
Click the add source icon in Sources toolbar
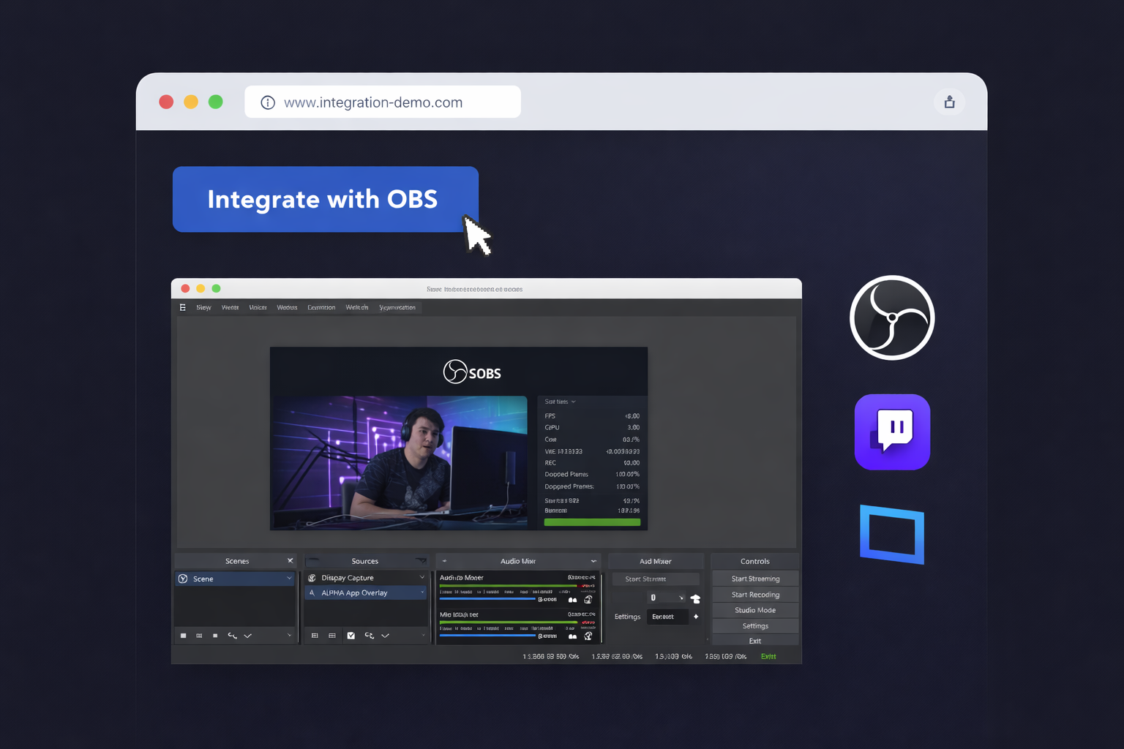point(315,635)
